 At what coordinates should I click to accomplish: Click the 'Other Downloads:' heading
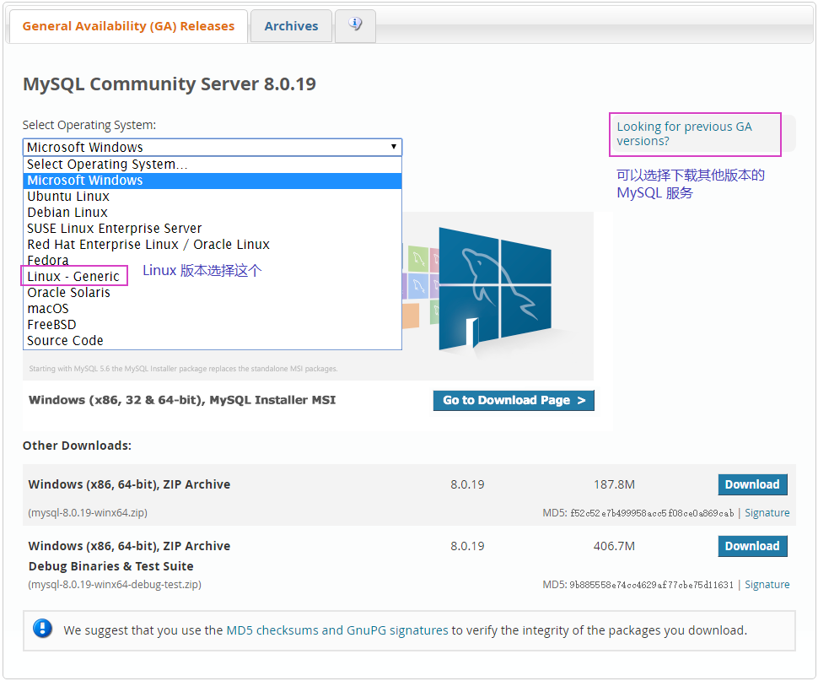[x=78, y=446]
